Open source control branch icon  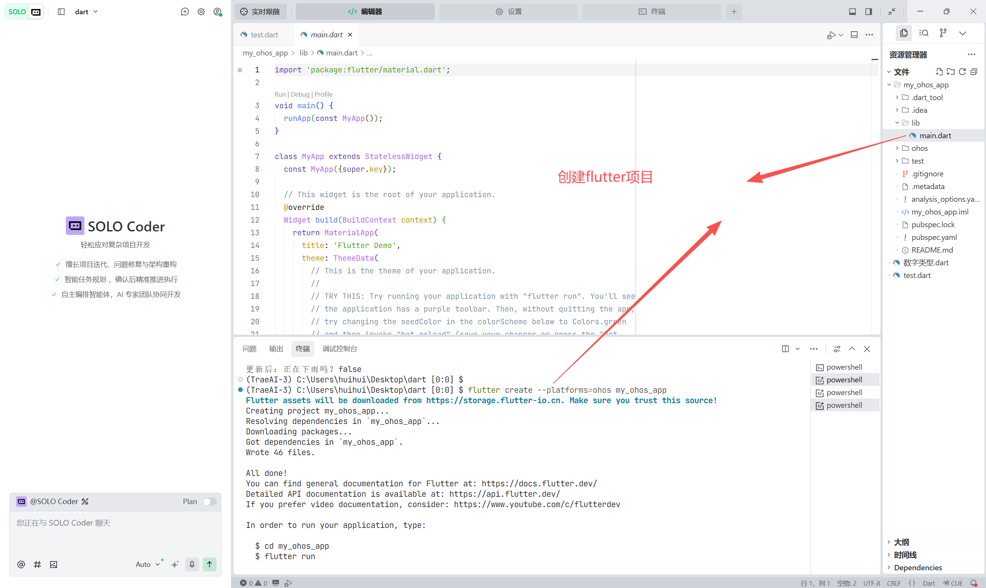943,33
